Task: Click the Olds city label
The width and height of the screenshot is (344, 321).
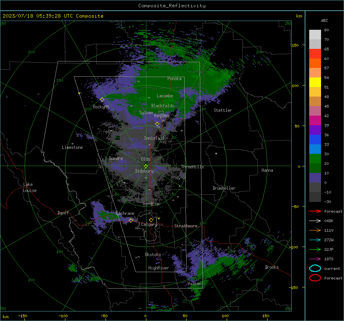Action: [x=146, y=159]
